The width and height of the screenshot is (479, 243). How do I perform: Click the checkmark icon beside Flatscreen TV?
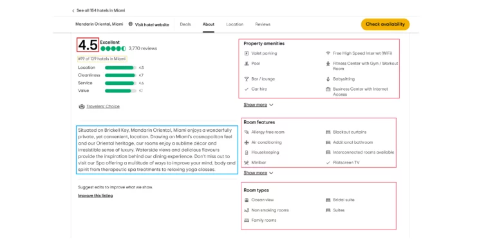point(328,163)
